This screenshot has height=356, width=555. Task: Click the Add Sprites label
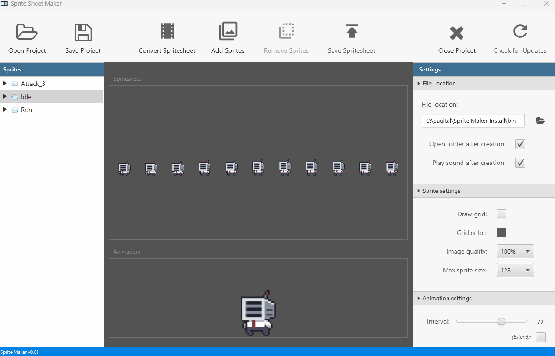pyautogui.click(x=228, y=50)
